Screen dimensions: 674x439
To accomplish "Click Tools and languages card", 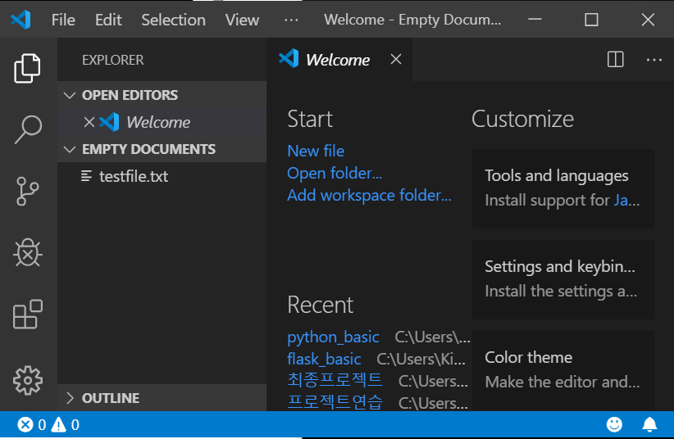I will 562,188.
